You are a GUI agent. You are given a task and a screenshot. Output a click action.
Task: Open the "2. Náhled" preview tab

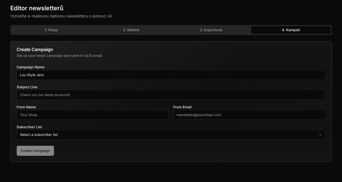(131, 30)
